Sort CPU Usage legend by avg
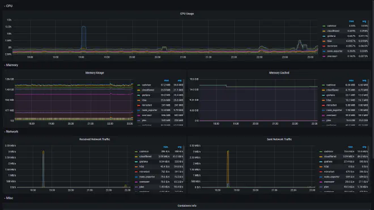Screen dimensions: 374x210 tap(364, 21)
